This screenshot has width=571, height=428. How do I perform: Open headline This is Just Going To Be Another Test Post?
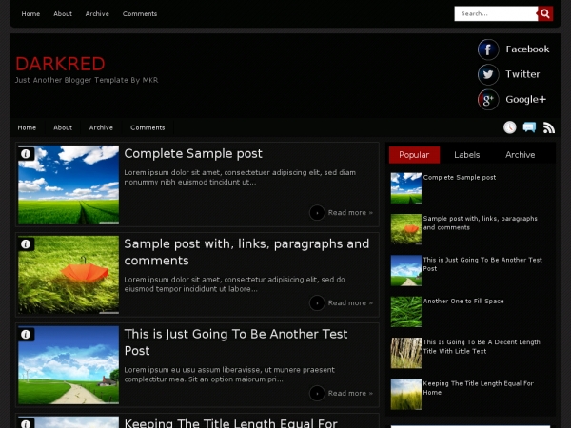point(236,342)
